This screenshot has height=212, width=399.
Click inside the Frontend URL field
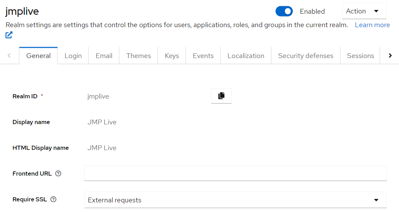click(235, 173)
